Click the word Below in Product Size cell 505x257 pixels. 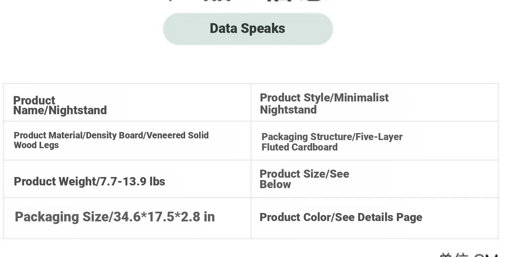click(275, 184)
